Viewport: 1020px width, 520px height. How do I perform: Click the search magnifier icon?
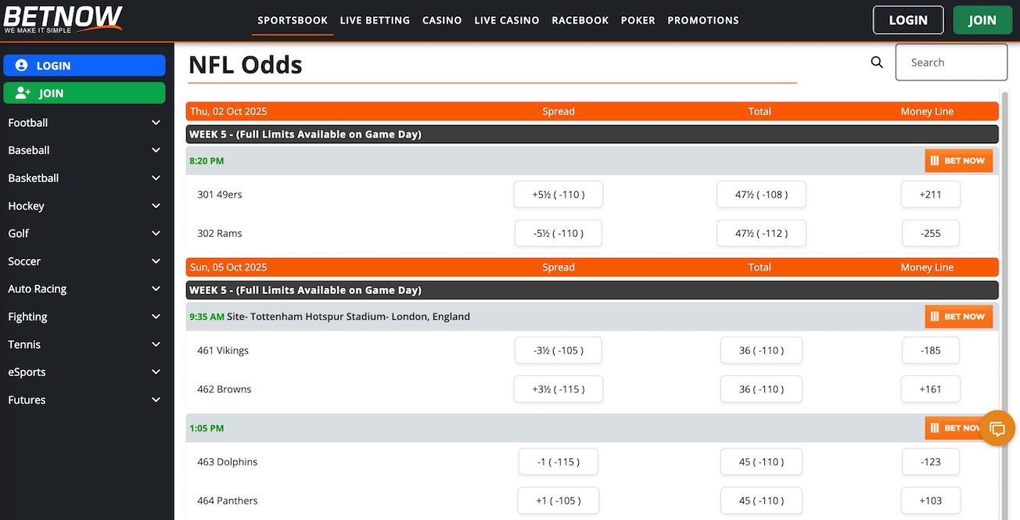click(877, 63)
